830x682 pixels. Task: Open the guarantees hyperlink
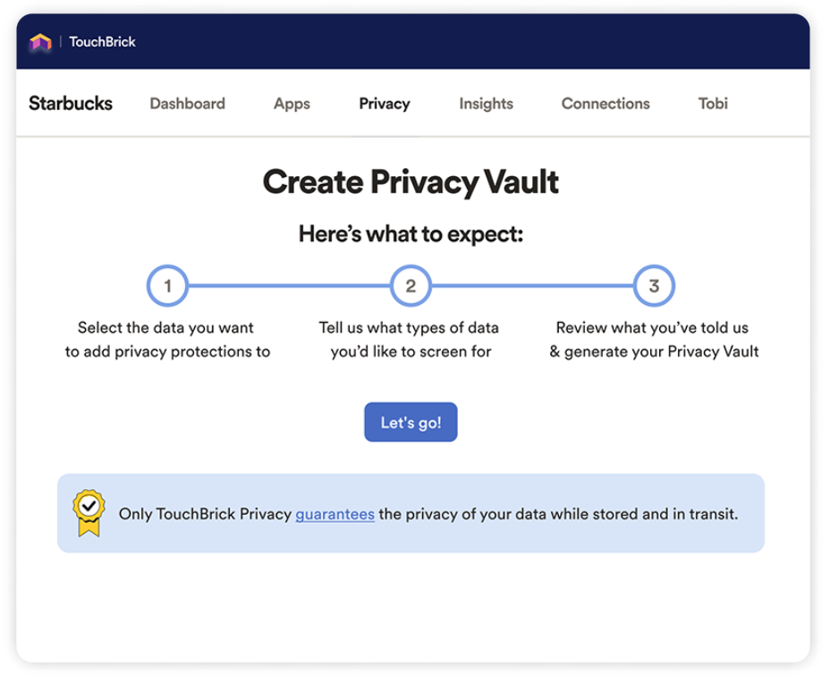pyautogui.click(x=335, y=514)
